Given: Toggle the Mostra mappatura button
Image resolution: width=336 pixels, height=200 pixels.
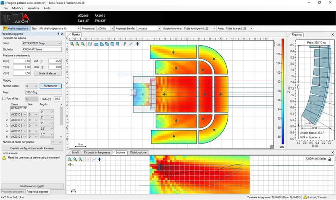Looking at the screenshot, I should [16, 28].
